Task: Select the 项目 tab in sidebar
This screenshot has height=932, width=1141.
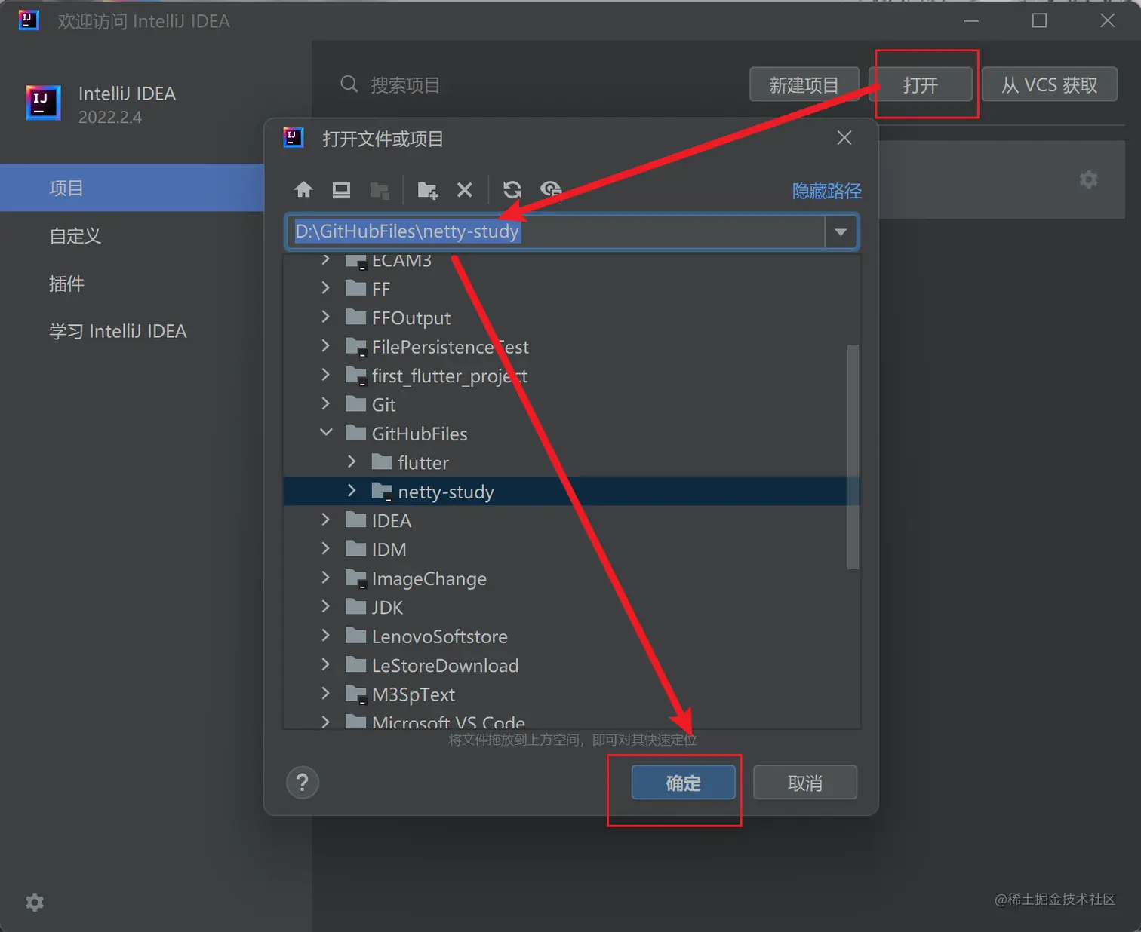Action: click(x=132, y=188)
